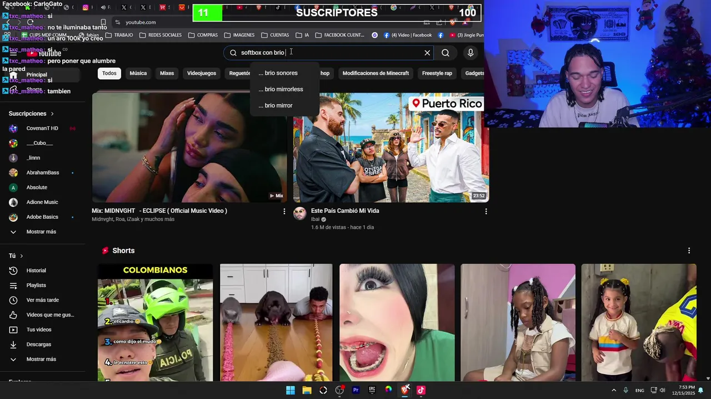Open Premiere Pro from taskbar

[356, 390]
